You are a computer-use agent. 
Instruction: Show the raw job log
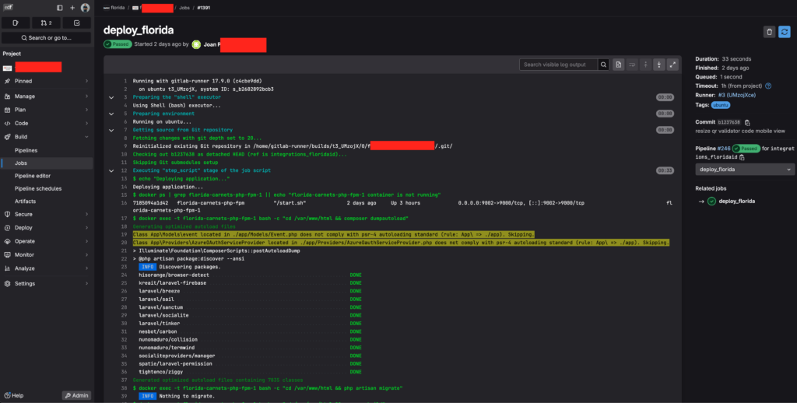point(618,65)
